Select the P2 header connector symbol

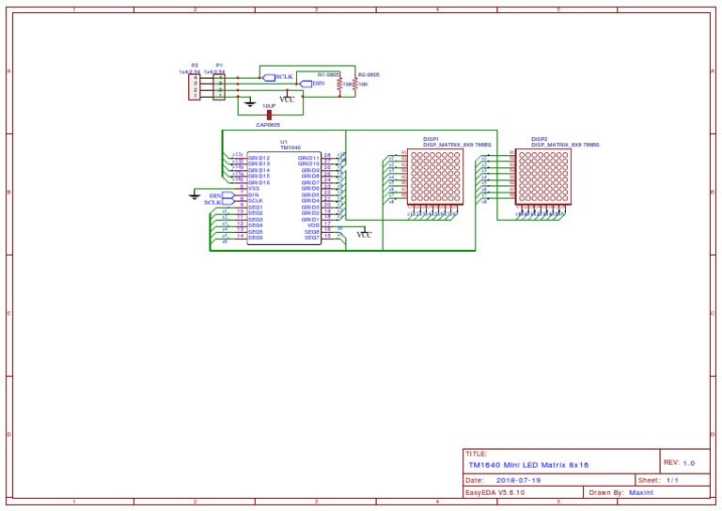[195, 86]
